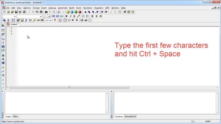Click the editor scrollbar right arrow

click(x=218, y=87)
